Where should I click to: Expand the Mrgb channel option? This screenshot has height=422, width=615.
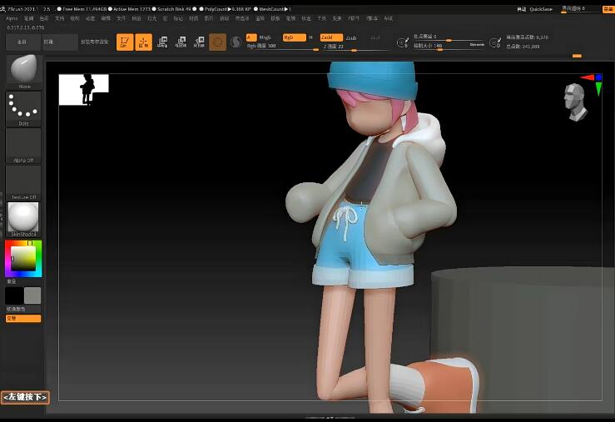pyautogui.click(x=265, y=37)
